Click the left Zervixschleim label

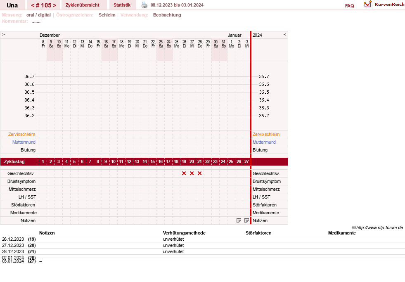click(22, 134)
